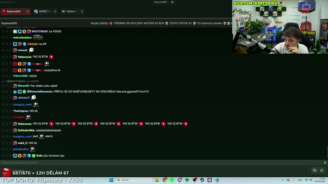Viewport: 328px width, 184px height.
Task: Close the HAISET tab
Action: pyautogui.click(x=55, y=11)
